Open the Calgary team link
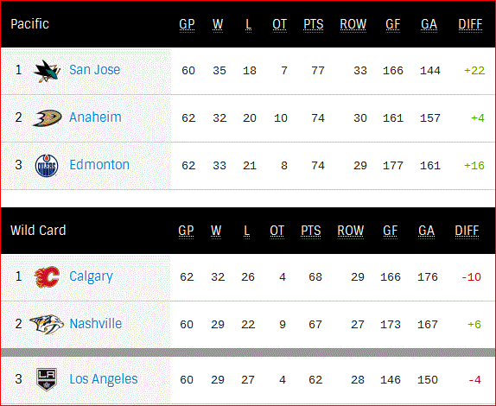The width and height of the screenshot is (496, 406). (91, 277)
